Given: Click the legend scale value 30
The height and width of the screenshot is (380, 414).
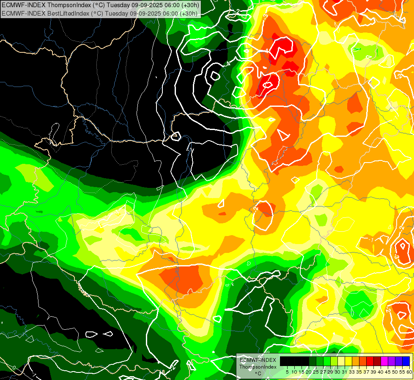Looking at the screenshot, I should (x=338, y=372).
